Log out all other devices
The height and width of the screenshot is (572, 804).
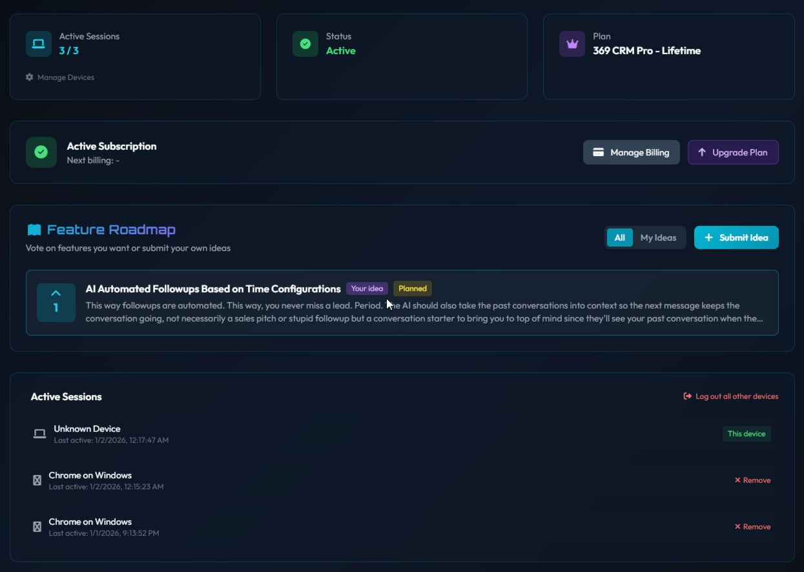click(730, 396)
